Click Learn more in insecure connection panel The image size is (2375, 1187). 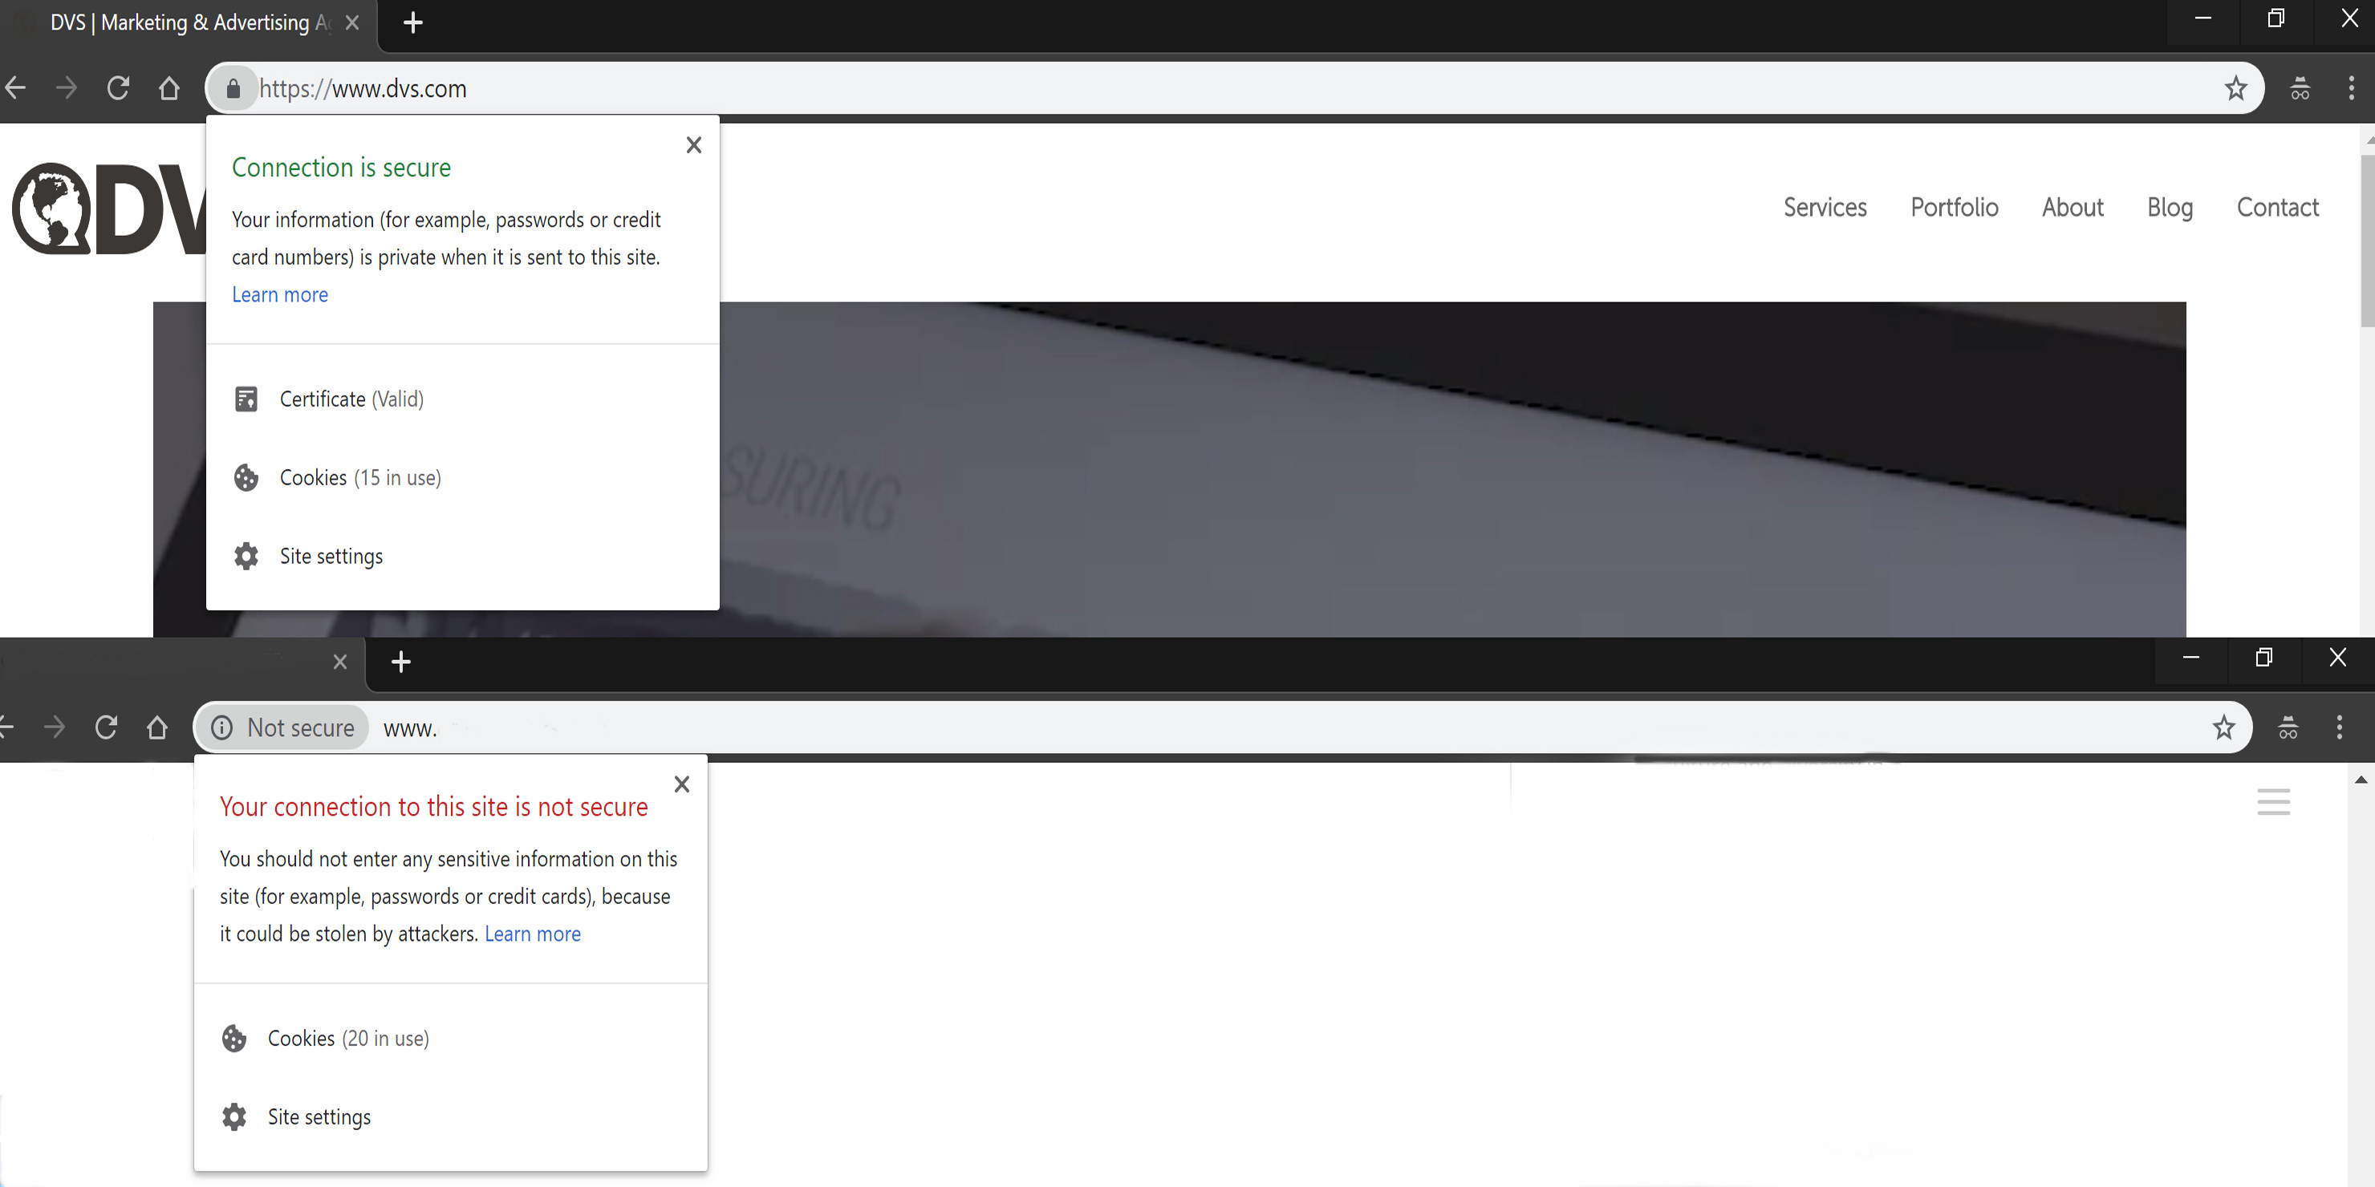532,934
